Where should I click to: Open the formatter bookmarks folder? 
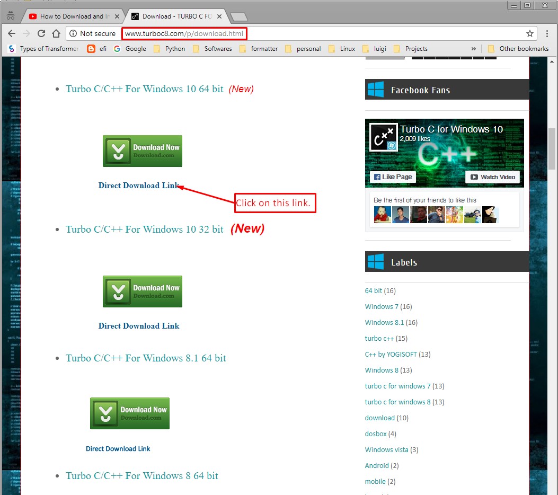pyautogui.click(x=259, y=49)
